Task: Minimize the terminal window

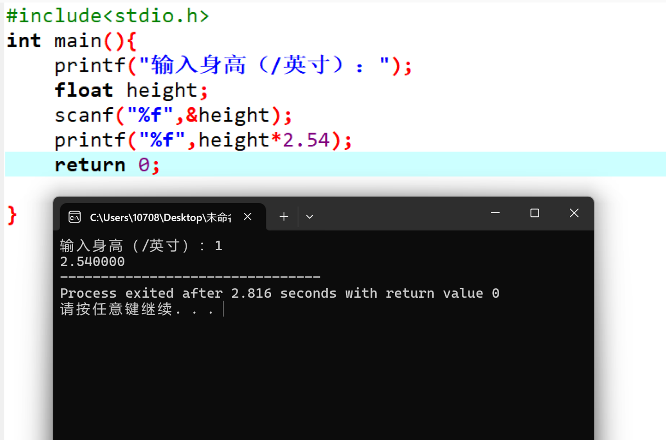Action: (495, 213)
